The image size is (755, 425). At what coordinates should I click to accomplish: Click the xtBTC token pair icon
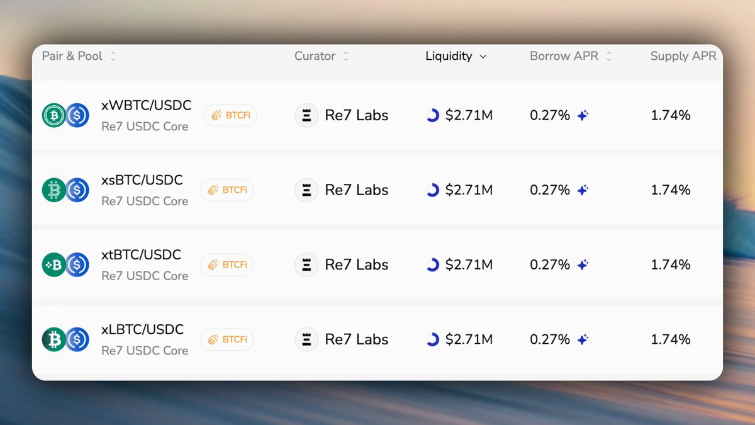click(65, 264)
